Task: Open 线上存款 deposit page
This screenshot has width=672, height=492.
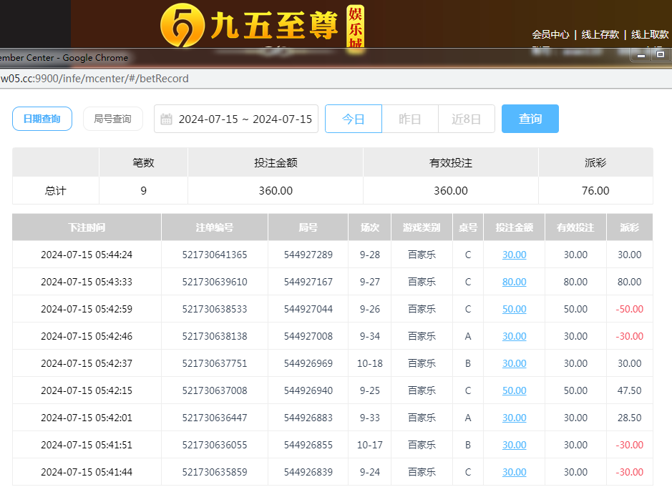Action: (x=600, y=34)
